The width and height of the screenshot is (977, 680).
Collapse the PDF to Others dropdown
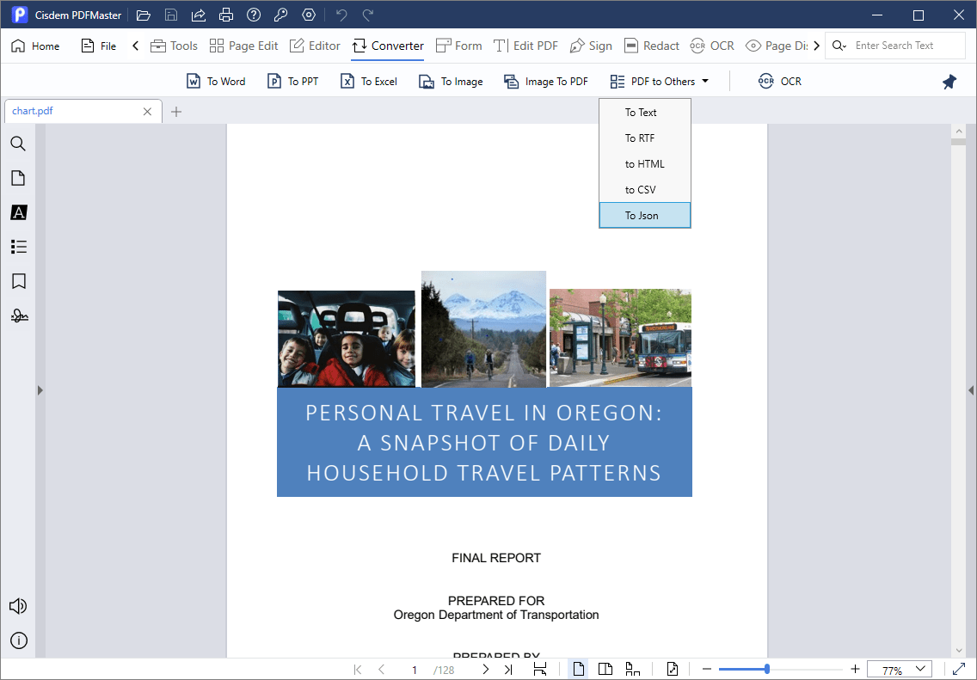pyautogui.click(x=660, y=82)
